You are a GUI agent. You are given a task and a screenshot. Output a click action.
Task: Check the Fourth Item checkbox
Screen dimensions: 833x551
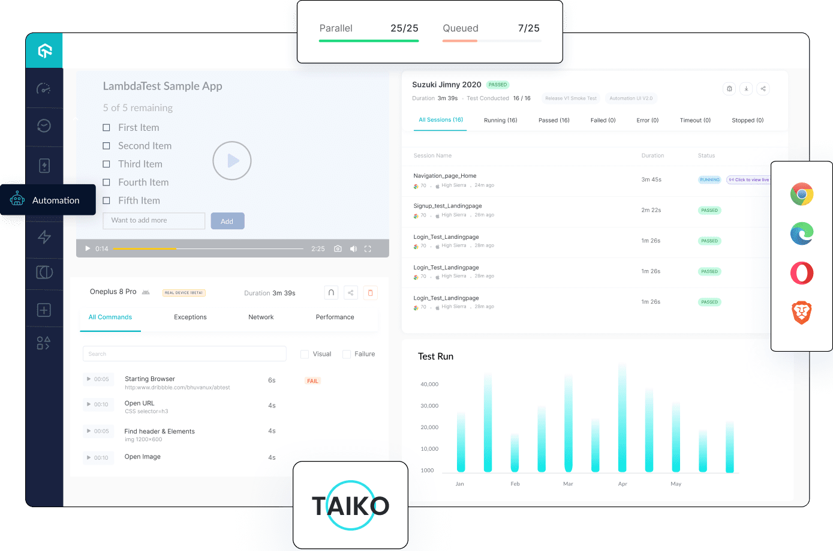click(106, 182)
